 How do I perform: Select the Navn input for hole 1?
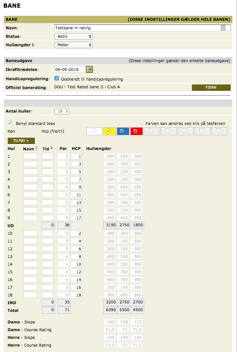click(x=30, y=156)
